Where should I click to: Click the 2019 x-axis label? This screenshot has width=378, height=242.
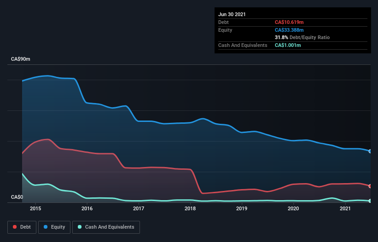tap(242, 208)
